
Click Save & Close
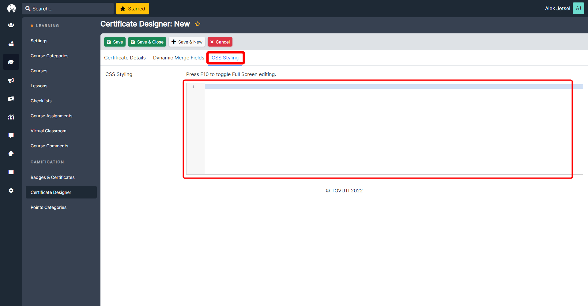(147, 42)
